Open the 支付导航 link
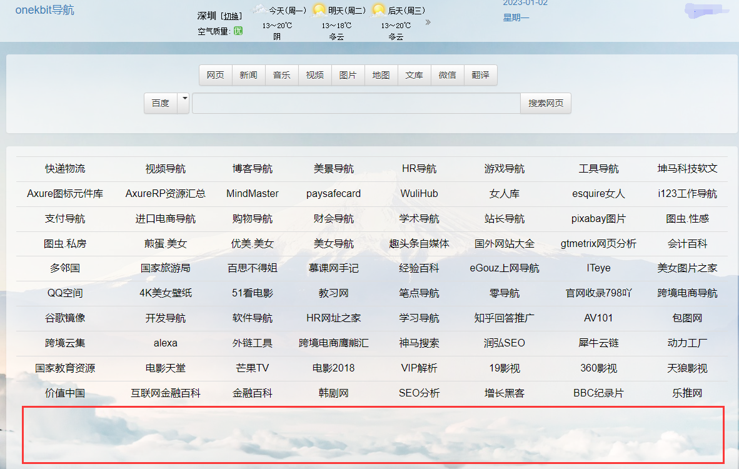This screenshot has height=469, width=739. click(x=65, y=219)
